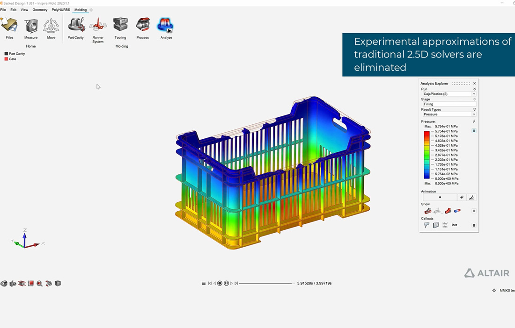The height and width of the screenshot is (328, 515).
Task: Collapse the Result Types section
Action: click(x=474, y=109)
